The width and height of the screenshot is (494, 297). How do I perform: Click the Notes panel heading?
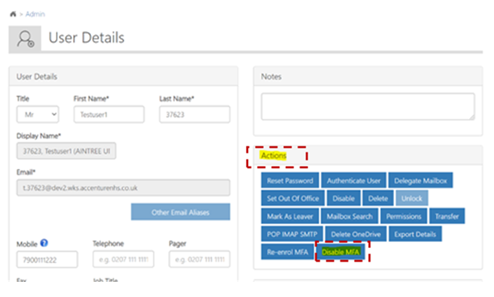click(271, 76)
